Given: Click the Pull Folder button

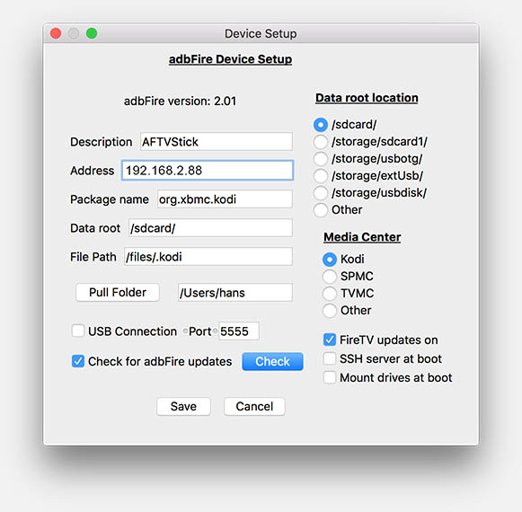Looking at the screenshot, I should [x=118, y=293].
